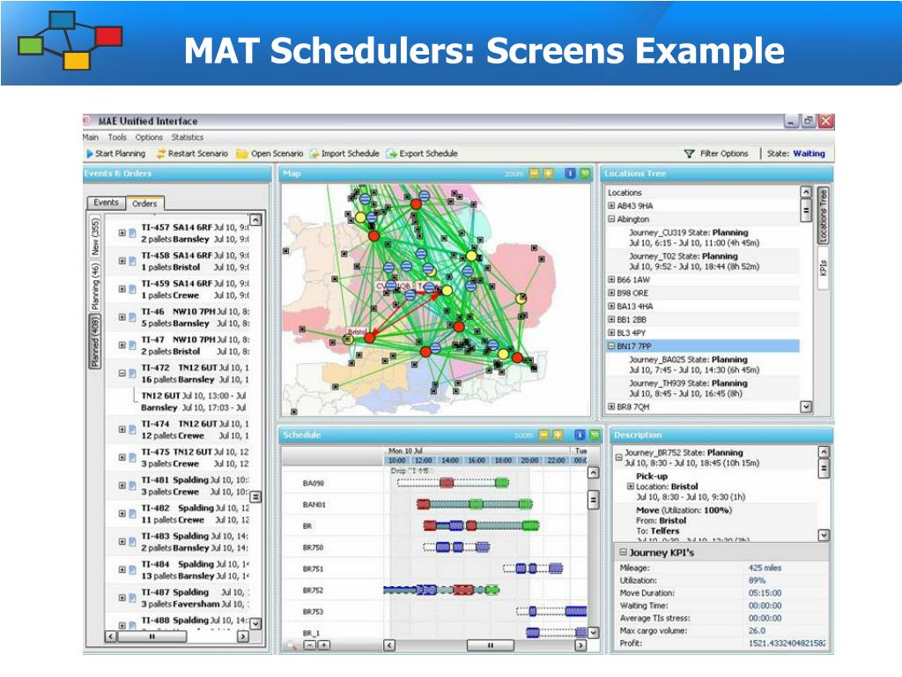Click the blue info icon in Schedule header
The image size is (902, 677).
click(580, 435)
